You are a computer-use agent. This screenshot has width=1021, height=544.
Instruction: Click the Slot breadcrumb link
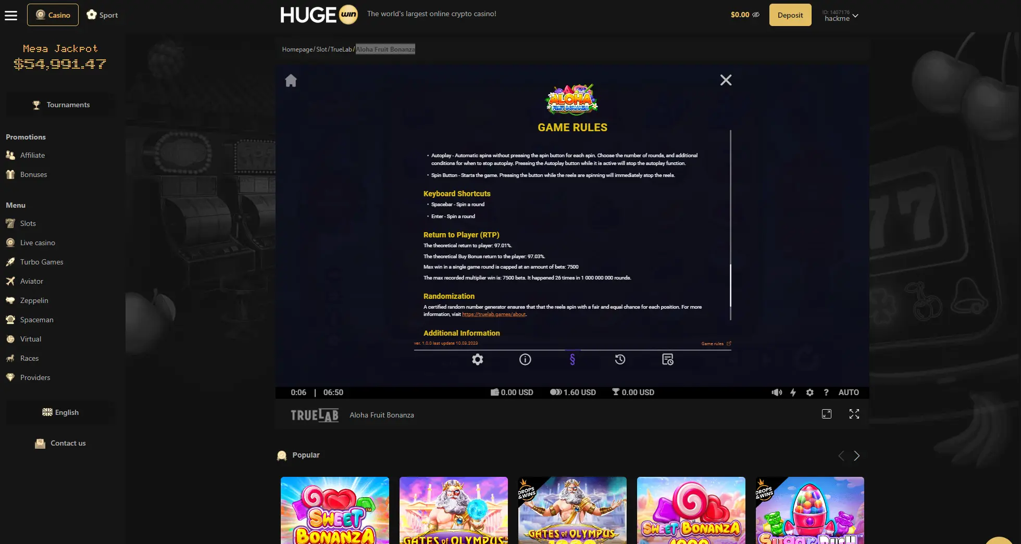321,49
